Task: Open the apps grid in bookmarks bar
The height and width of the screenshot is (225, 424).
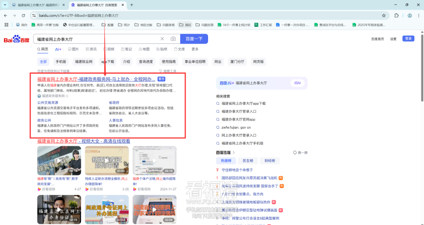Action: (x=6, y=25)
